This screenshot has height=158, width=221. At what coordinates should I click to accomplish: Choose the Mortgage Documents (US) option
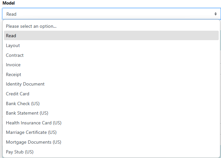click(x=34, y=142)
